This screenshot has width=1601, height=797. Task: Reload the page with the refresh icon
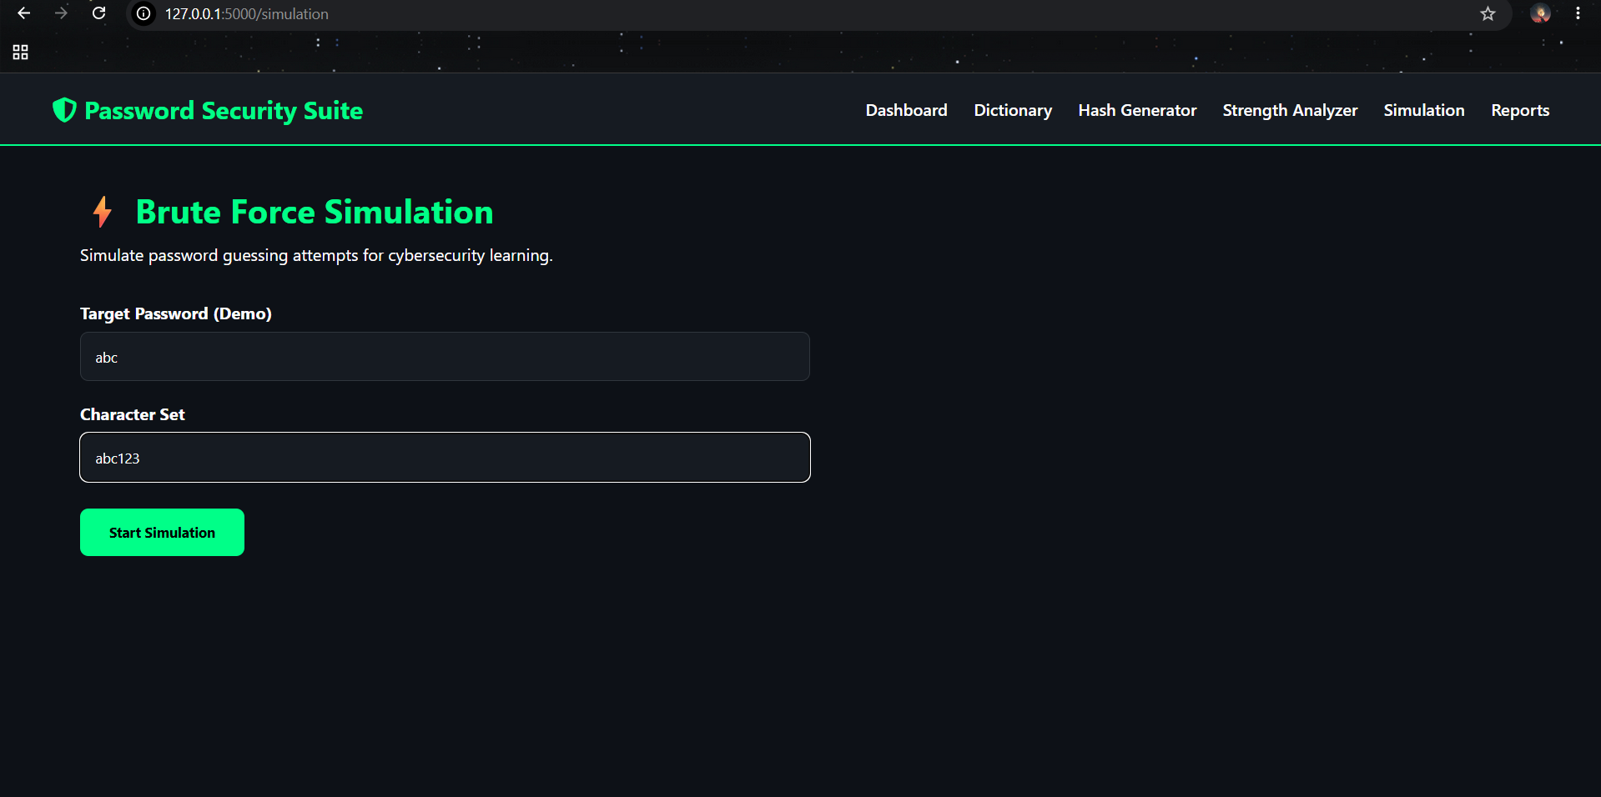(98, 13)
